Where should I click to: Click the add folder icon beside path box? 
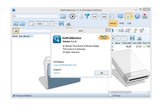point(63,16)
